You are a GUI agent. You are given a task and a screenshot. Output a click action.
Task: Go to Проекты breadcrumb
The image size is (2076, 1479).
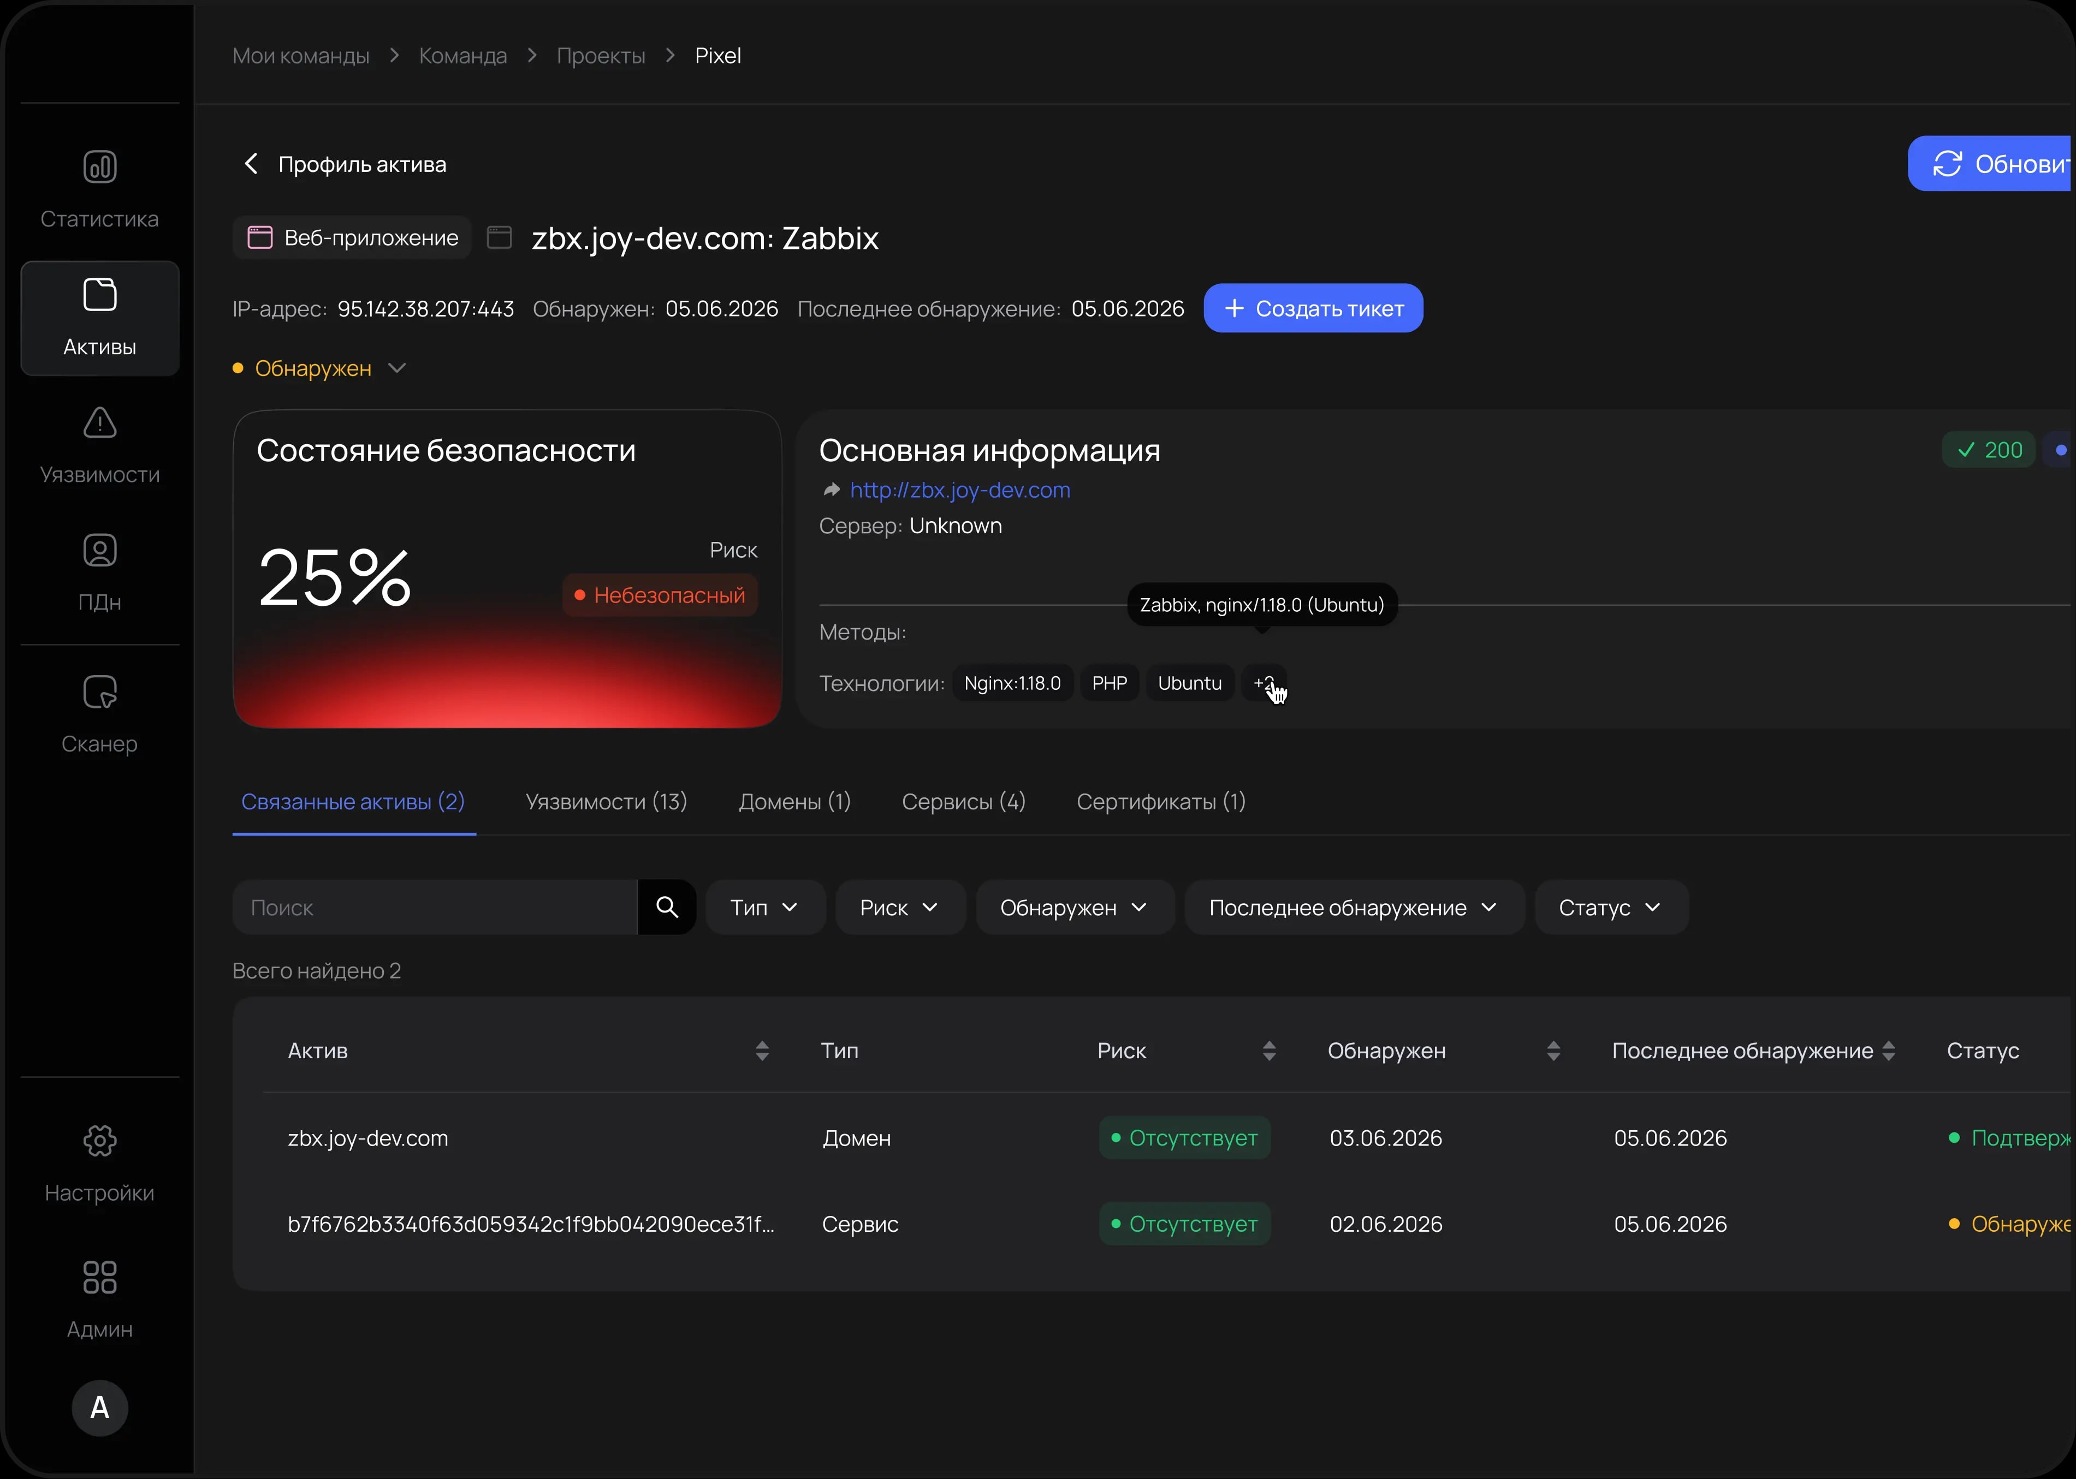(600, 56)
